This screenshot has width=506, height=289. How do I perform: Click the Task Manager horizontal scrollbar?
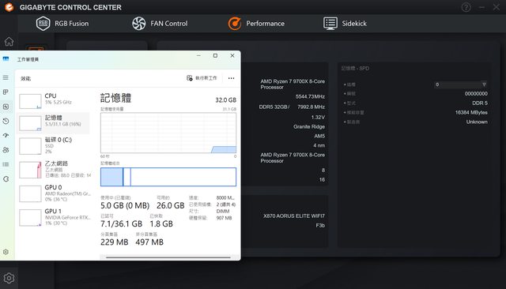tap(168, 257)
